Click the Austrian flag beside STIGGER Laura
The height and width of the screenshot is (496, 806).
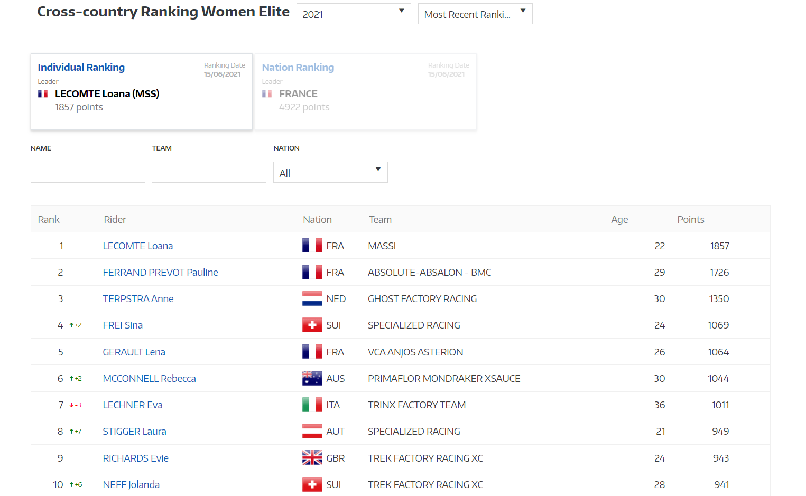coord(311,431)
